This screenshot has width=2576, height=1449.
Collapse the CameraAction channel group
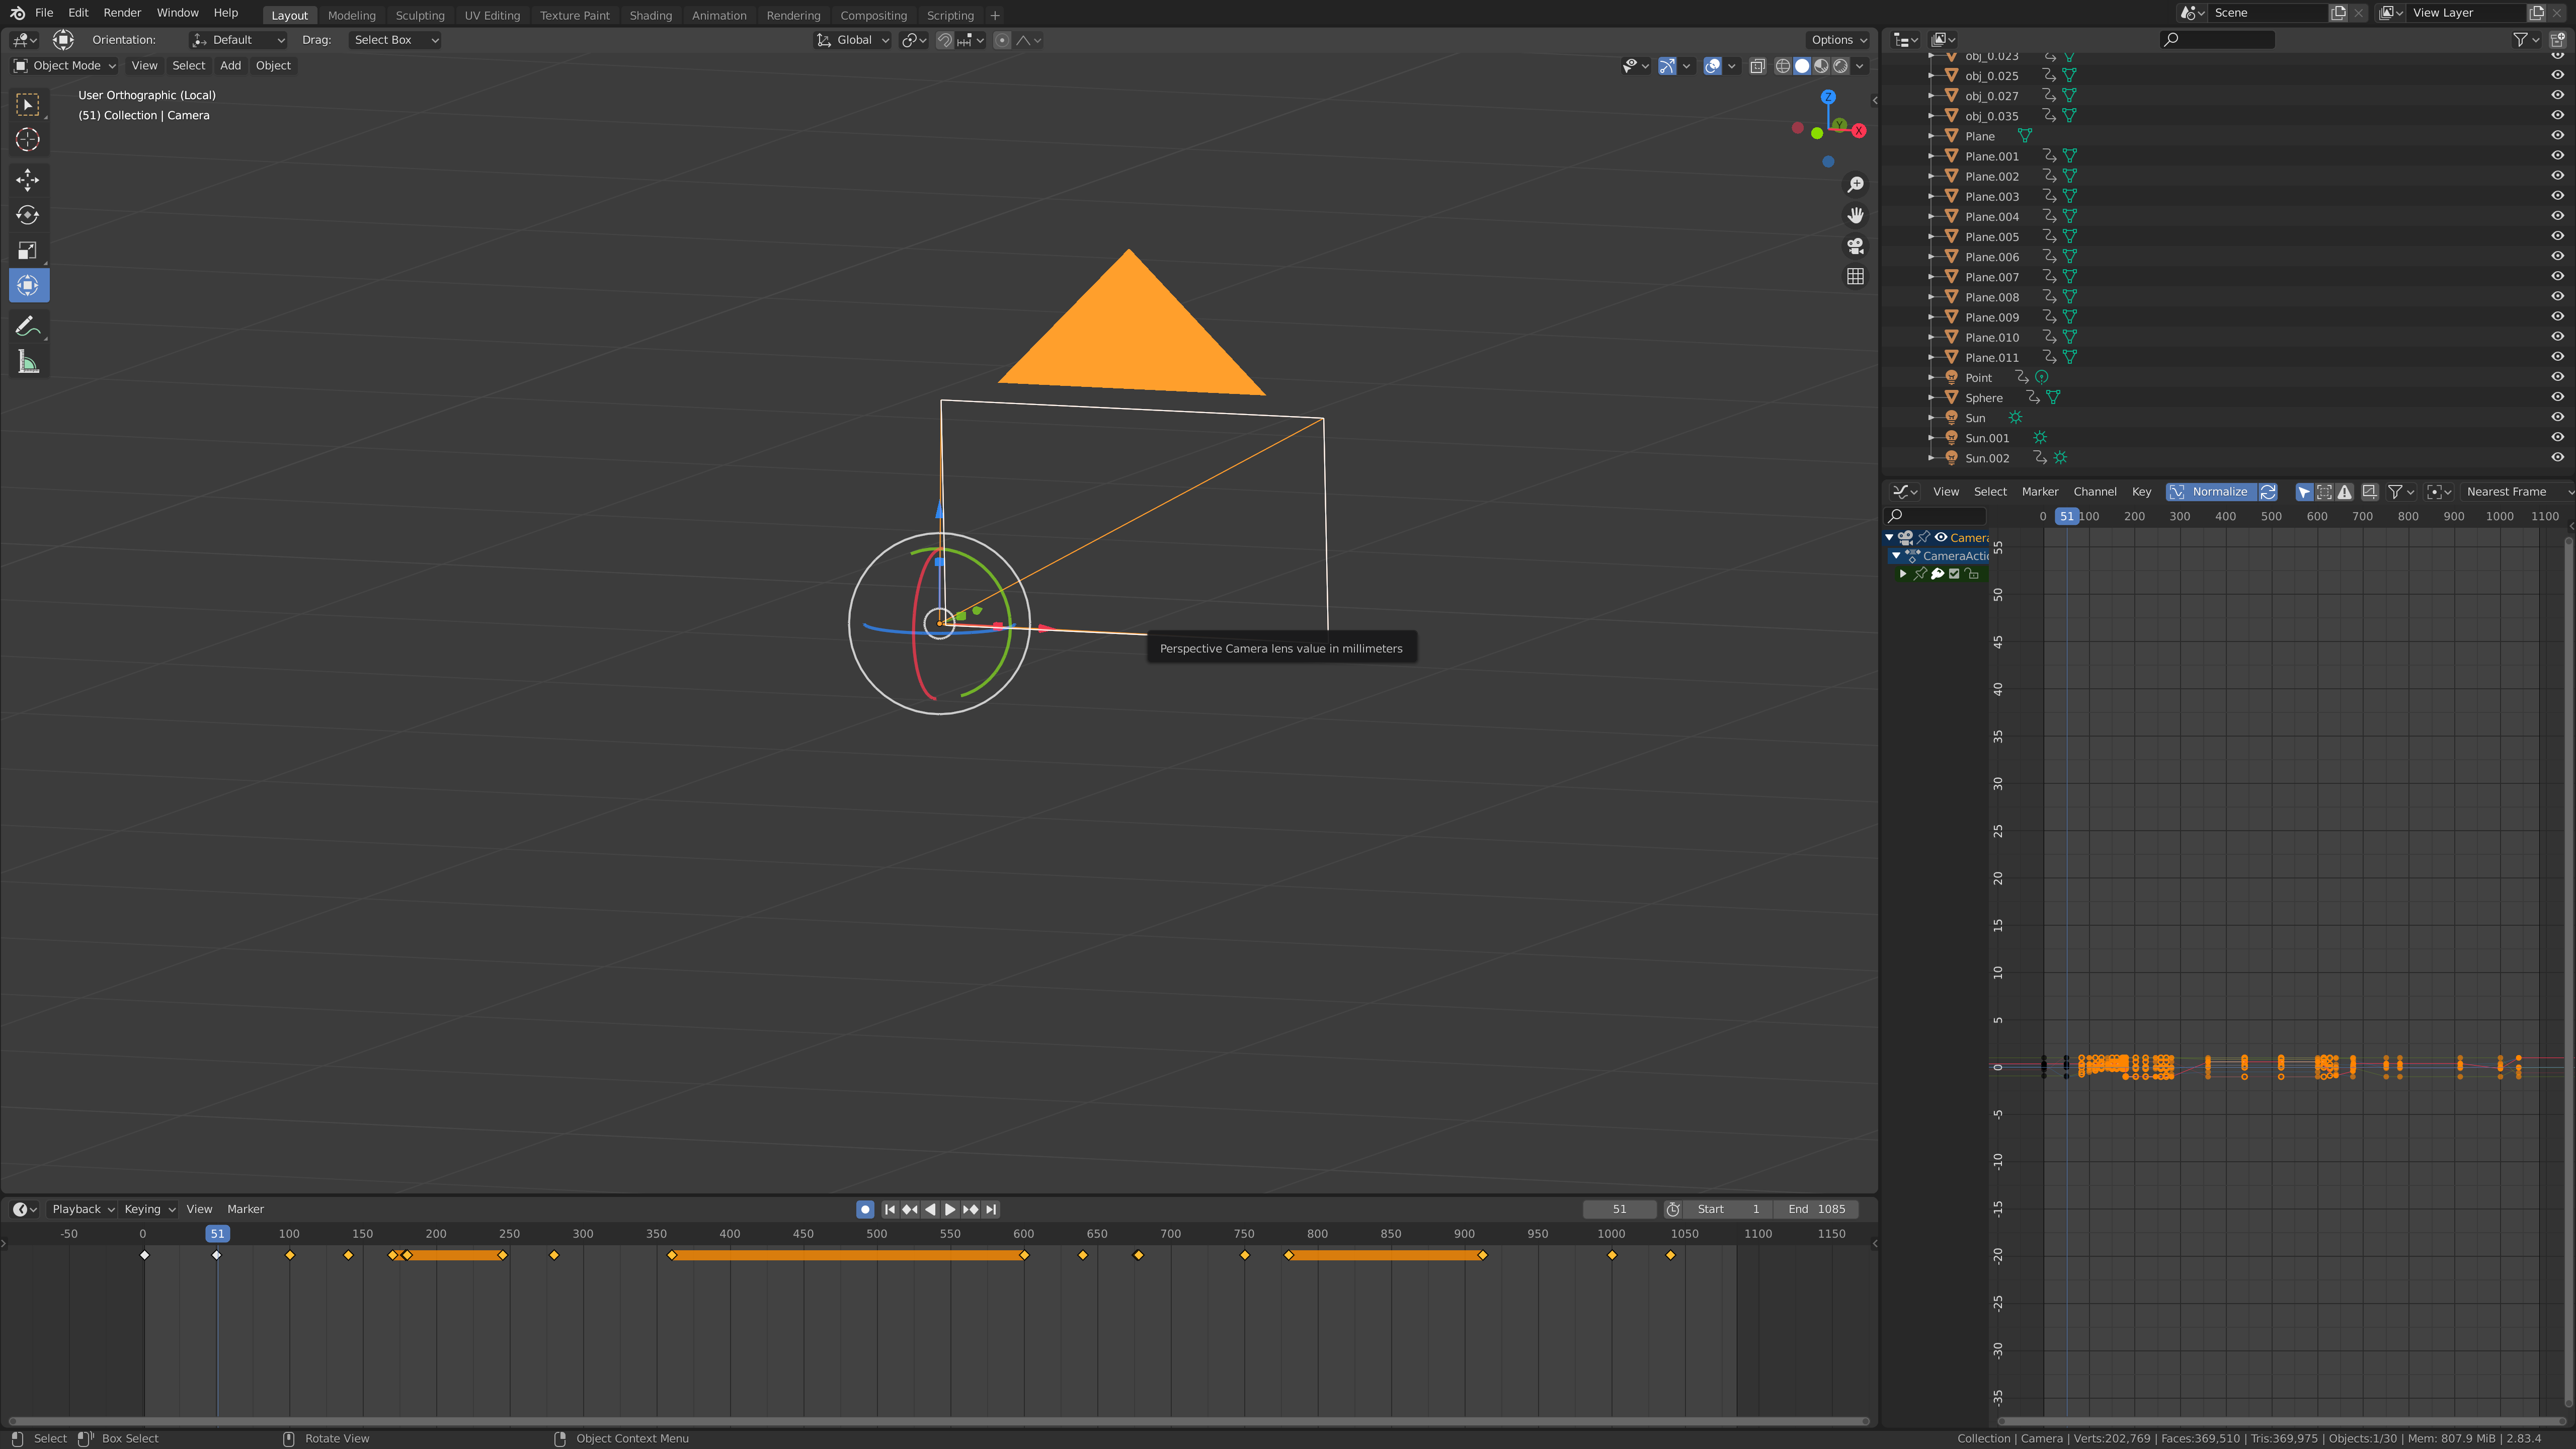(x=1896, y=556)
